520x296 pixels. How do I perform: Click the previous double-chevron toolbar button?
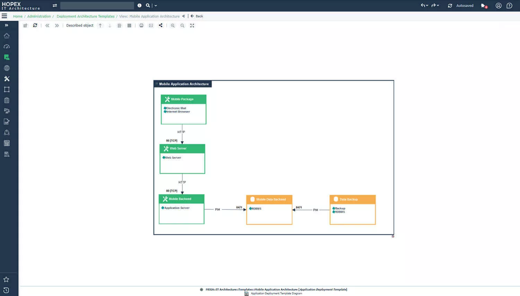(47, 25)
